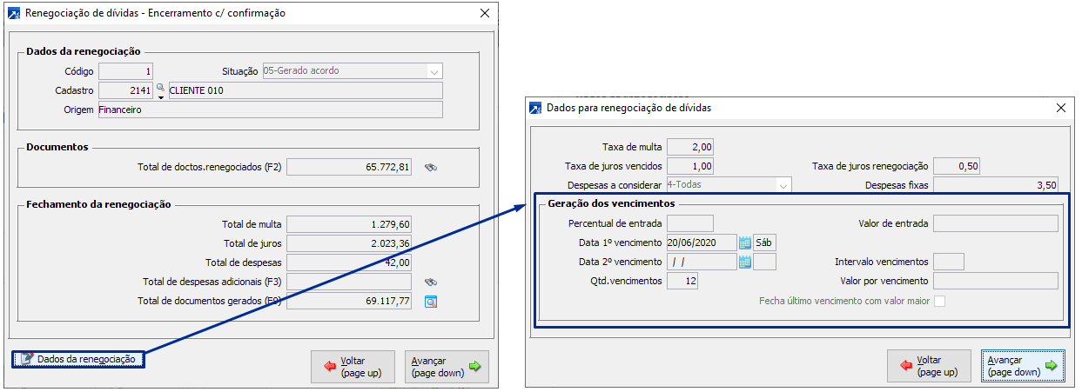Click Cadastro code field 2141
The image size is (1082, 392).
point(126,90)
